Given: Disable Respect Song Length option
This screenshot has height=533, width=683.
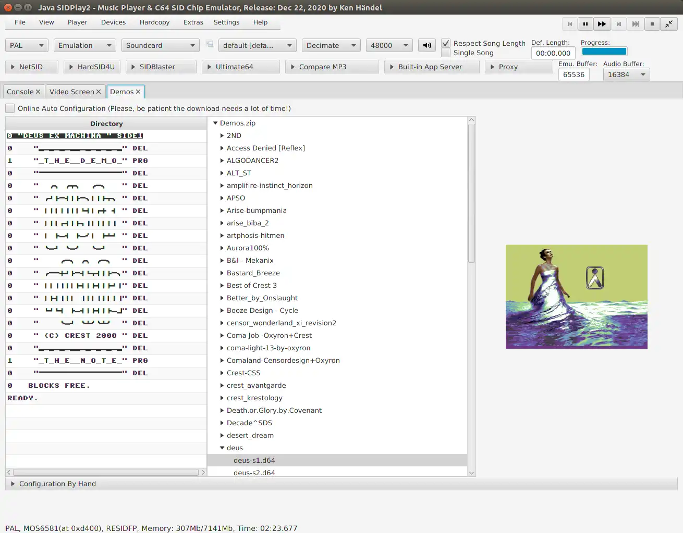Looking at the screenshot, I should pos(446,43).
